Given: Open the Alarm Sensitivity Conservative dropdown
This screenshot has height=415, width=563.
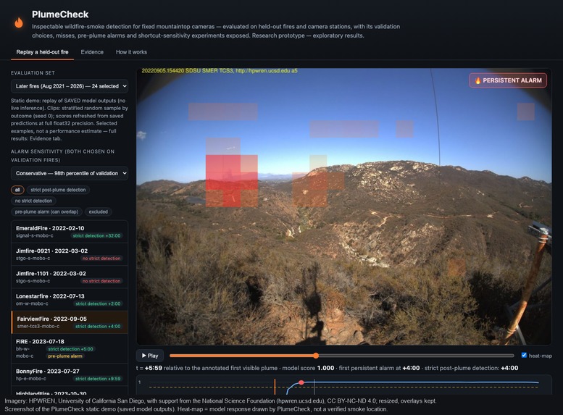Looking at the screenshot, I should [70, 173].
